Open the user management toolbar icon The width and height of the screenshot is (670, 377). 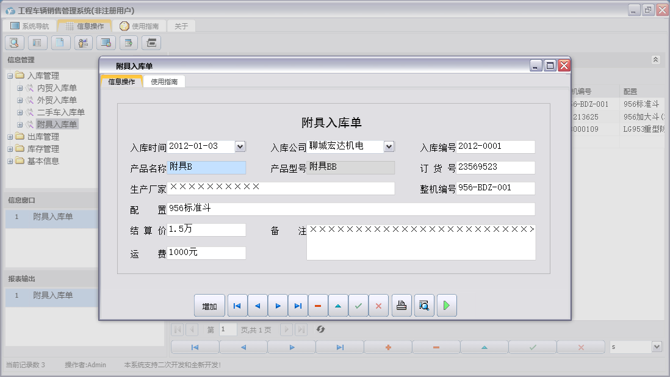coord(84,42)
